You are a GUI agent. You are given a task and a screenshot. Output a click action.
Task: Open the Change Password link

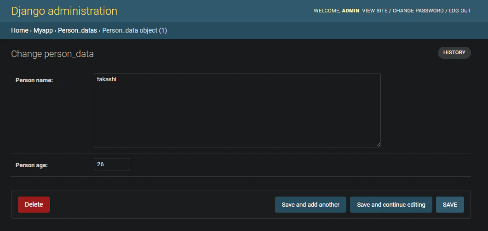(418, 11)
